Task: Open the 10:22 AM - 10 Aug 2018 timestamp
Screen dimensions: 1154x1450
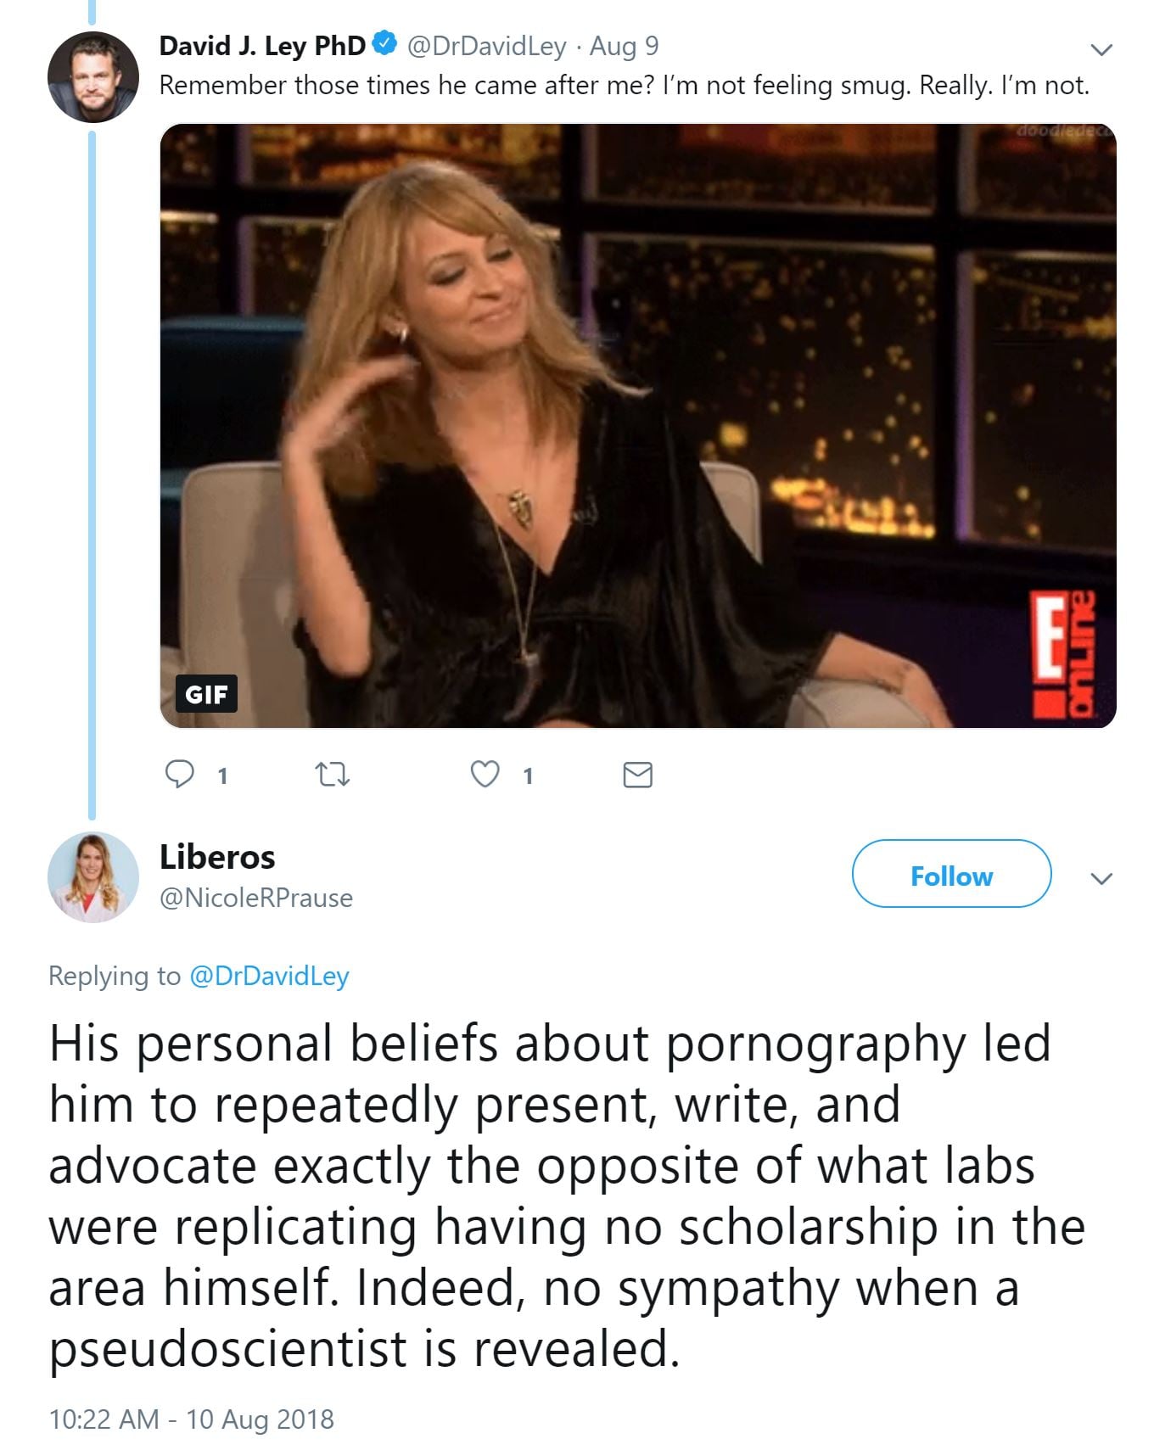Action: [x=192, y=1419]
